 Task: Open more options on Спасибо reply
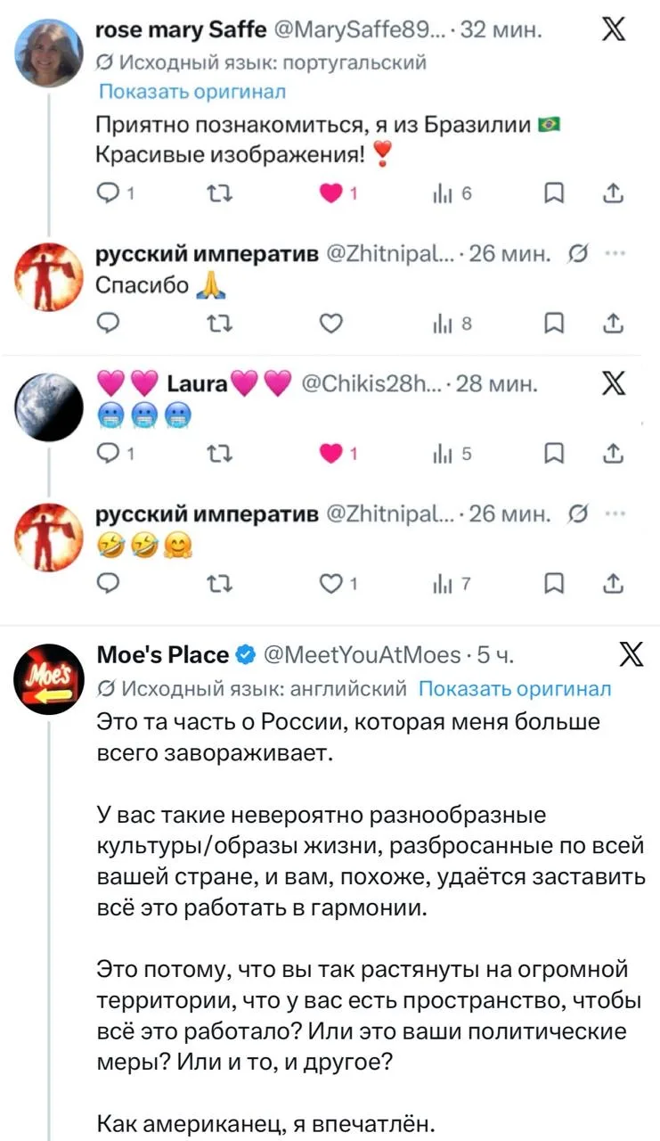pos(614,254)
